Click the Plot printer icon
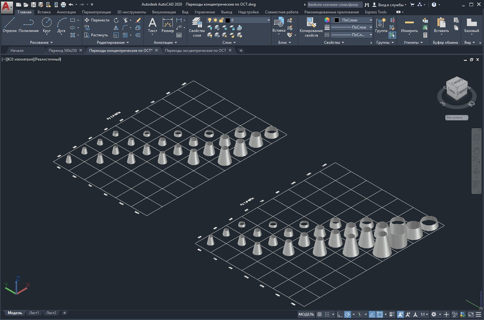 tap(63, 5)
